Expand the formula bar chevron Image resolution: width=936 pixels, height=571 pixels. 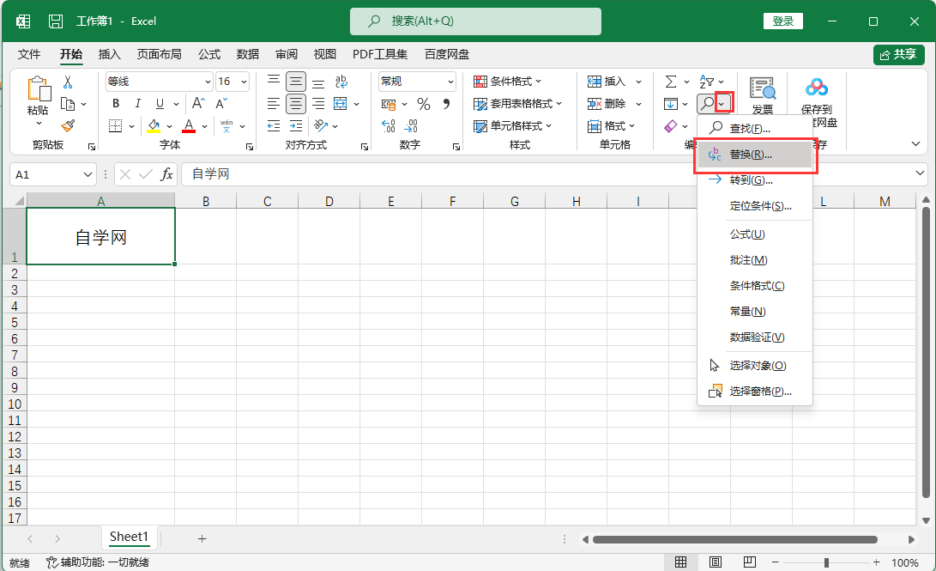point(920,173)
